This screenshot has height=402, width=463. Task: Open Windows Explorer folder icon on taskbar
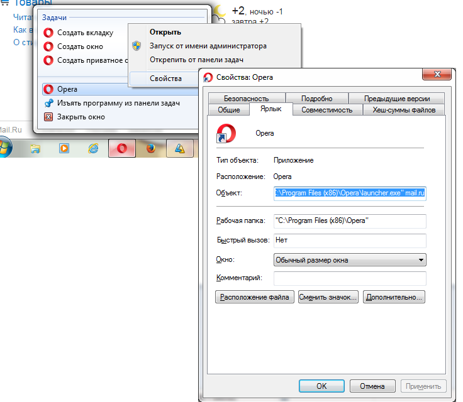pyautogui.click(x=35, y=149)
